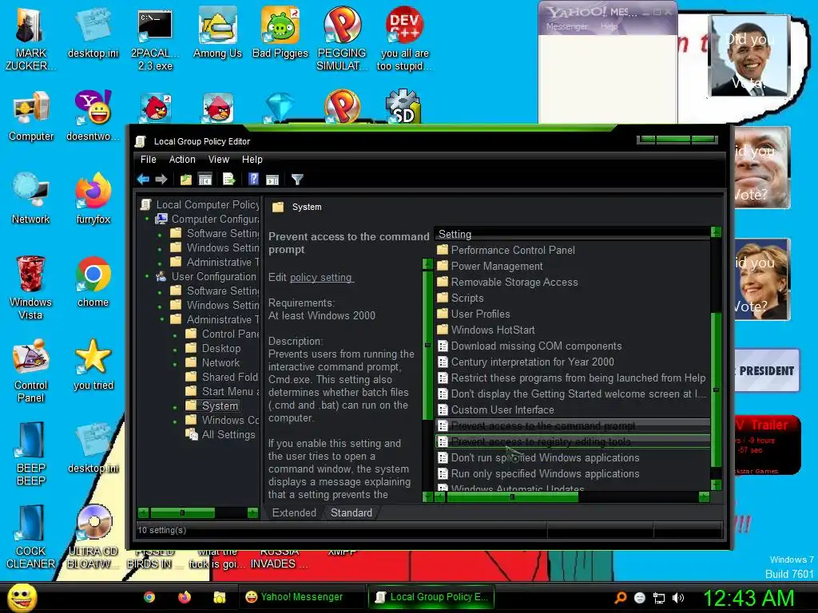Click the grey Forward arrow in toolbar
Image resolution: width=818 pixels, height=613 pixels.
161,180
